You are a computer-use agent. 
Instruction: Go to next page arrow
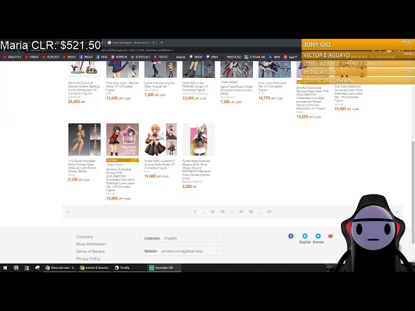[x=397, y=212]
